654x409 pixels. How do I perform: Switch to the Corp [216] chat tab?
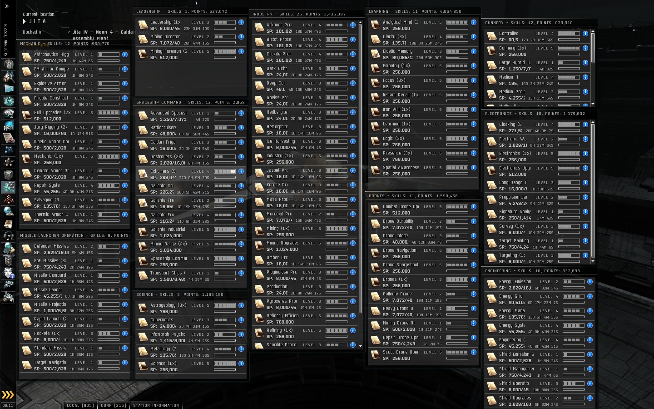114,405
